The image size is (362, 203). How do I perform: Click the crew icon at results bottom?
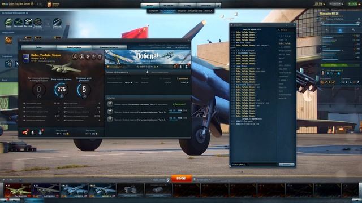click(x=40, y=133)
